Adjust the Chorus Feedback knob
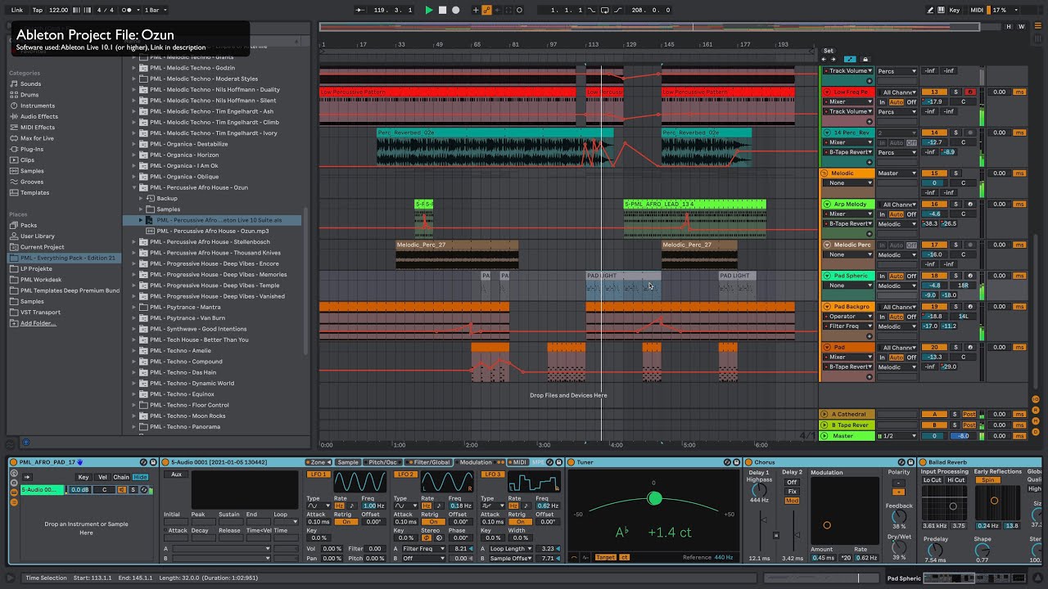This screenshot has width=1048, height=589. tap(898, 515)
